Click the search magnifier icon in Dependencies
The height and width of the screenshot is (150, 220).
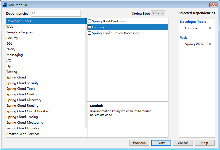tap(34, 13)
